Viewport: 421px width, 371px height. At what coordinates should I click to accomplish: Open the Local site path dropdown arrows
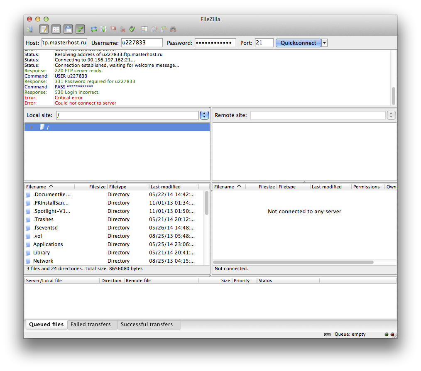pos(204,115)
